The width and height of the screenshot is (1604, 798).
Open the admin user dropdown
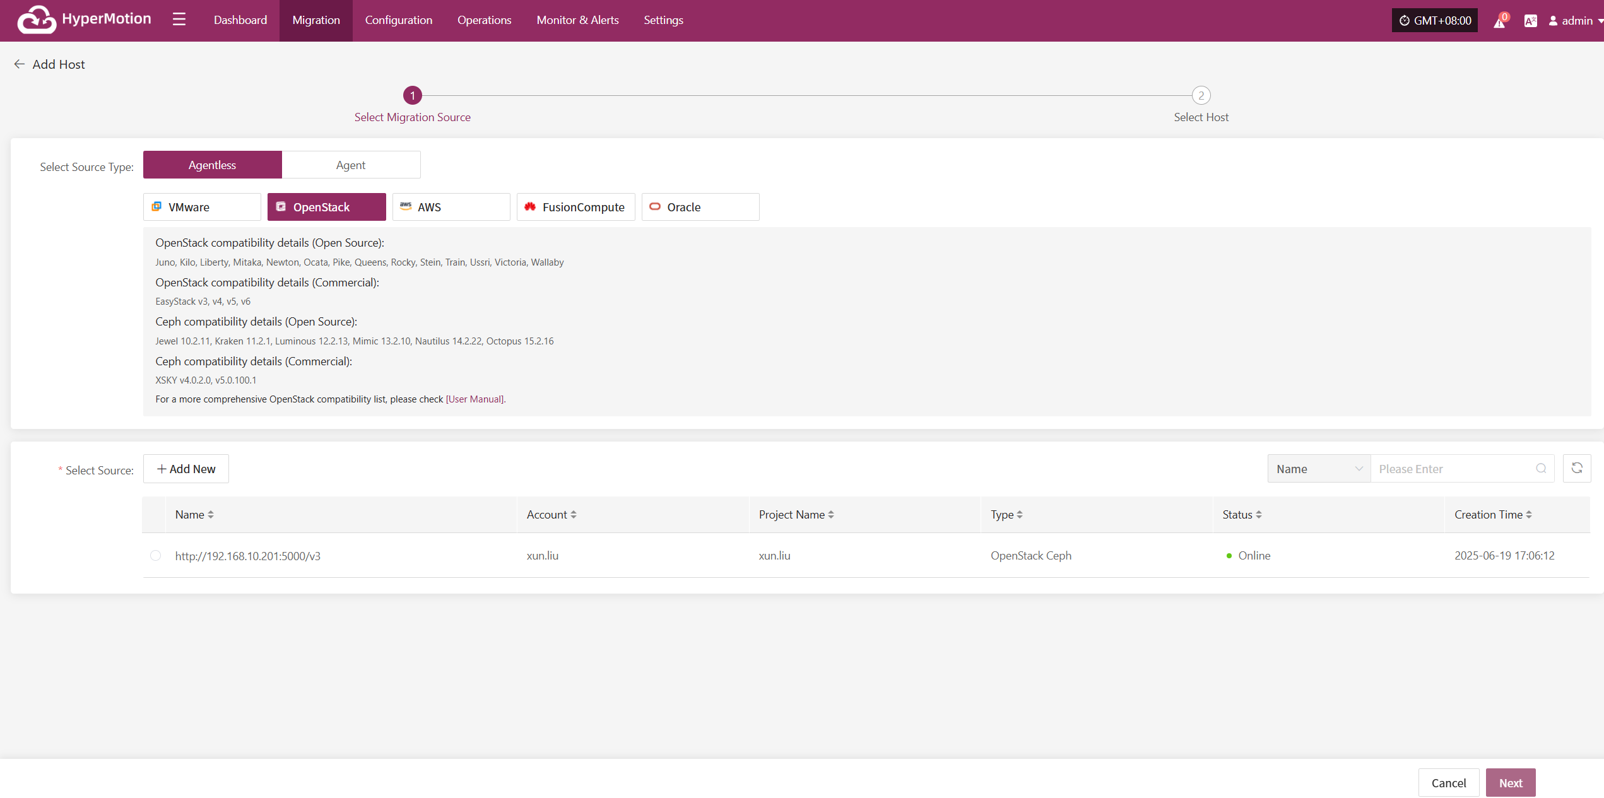pyautogui.click(x=1575, y=21)
